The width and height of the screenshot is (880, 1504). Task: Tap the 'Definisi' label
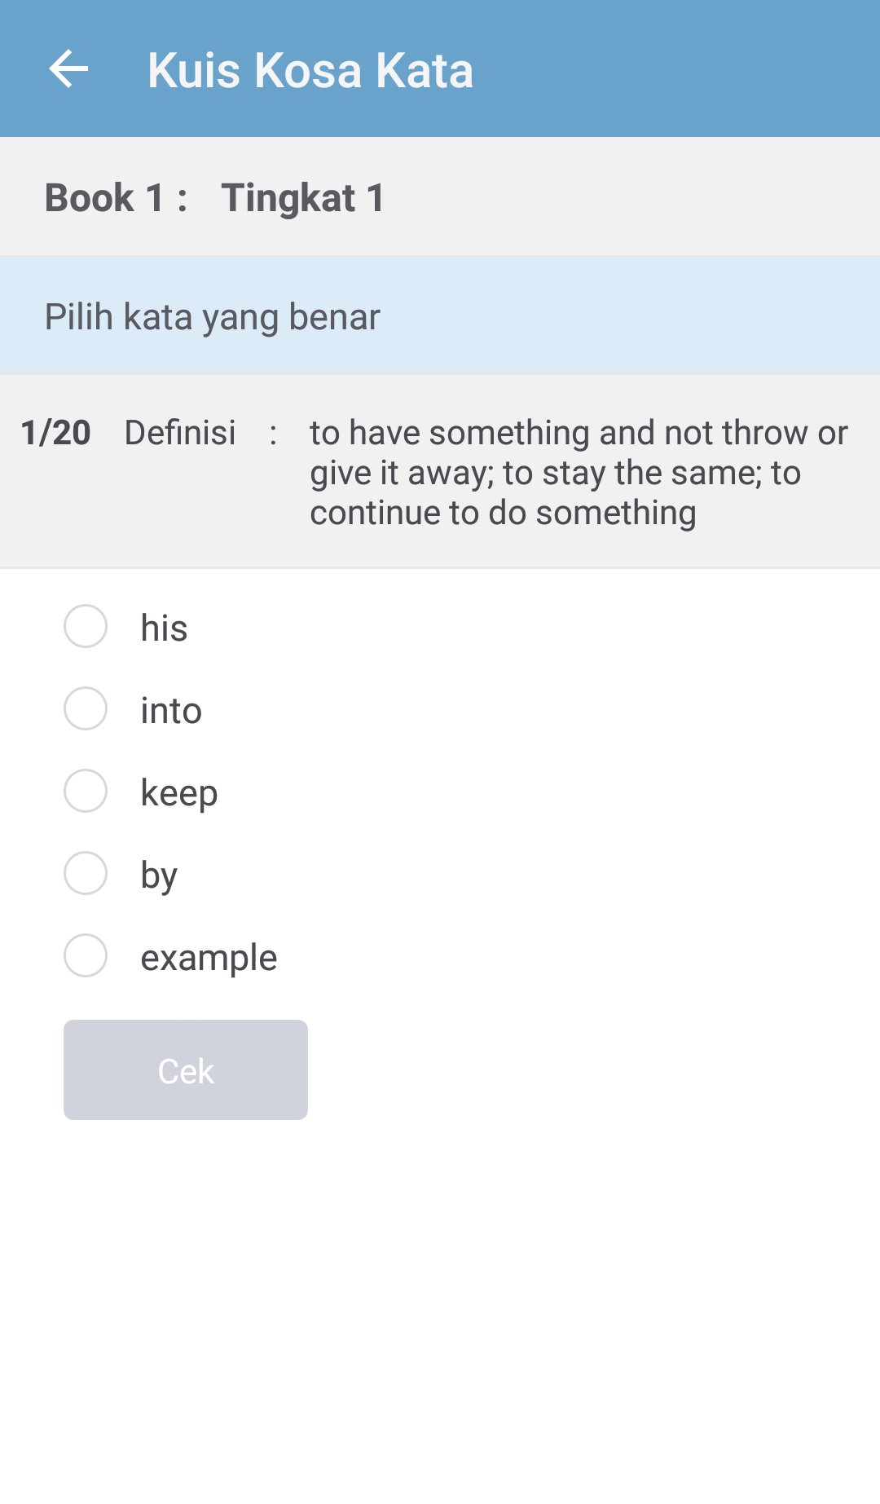pos(180,433)
